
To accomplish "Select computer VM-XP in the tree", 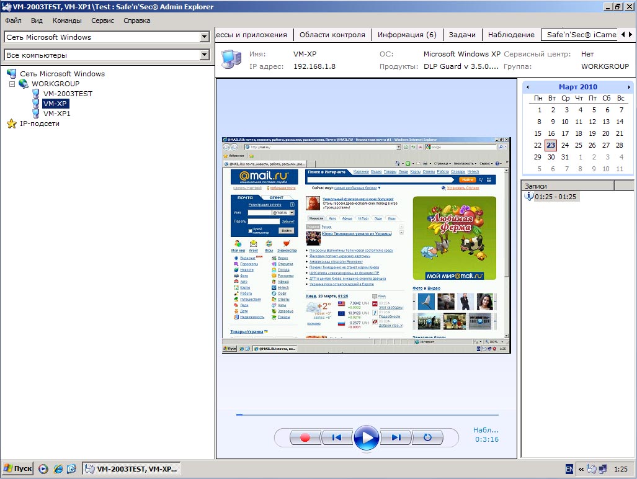I will (55, 104).
